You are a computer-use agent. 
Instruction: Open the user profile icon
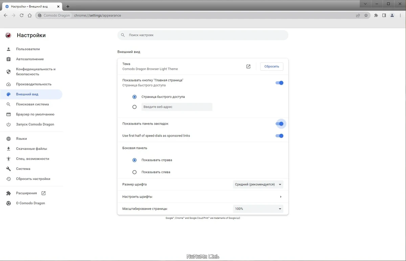pyautogui.click(x=392, y=15)
